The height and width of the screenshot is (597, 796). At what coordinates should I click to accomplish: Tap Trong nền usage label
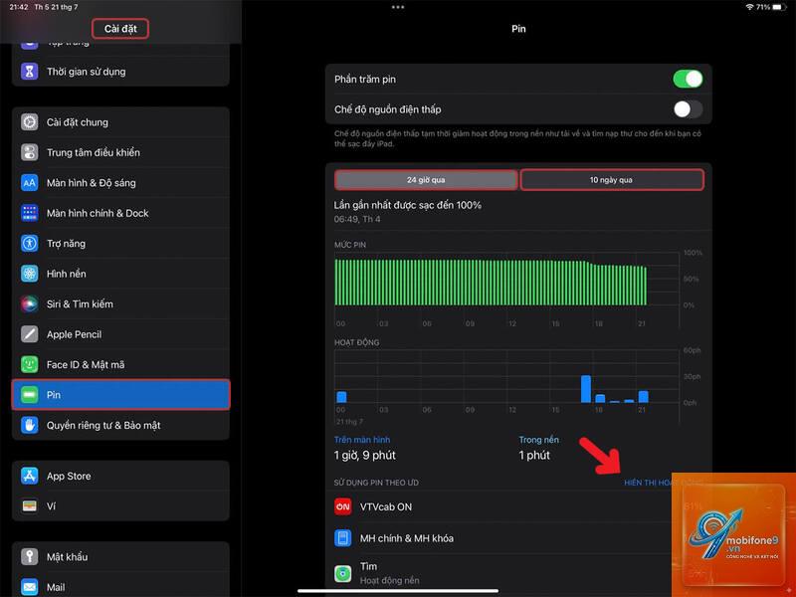click(538, 440)
